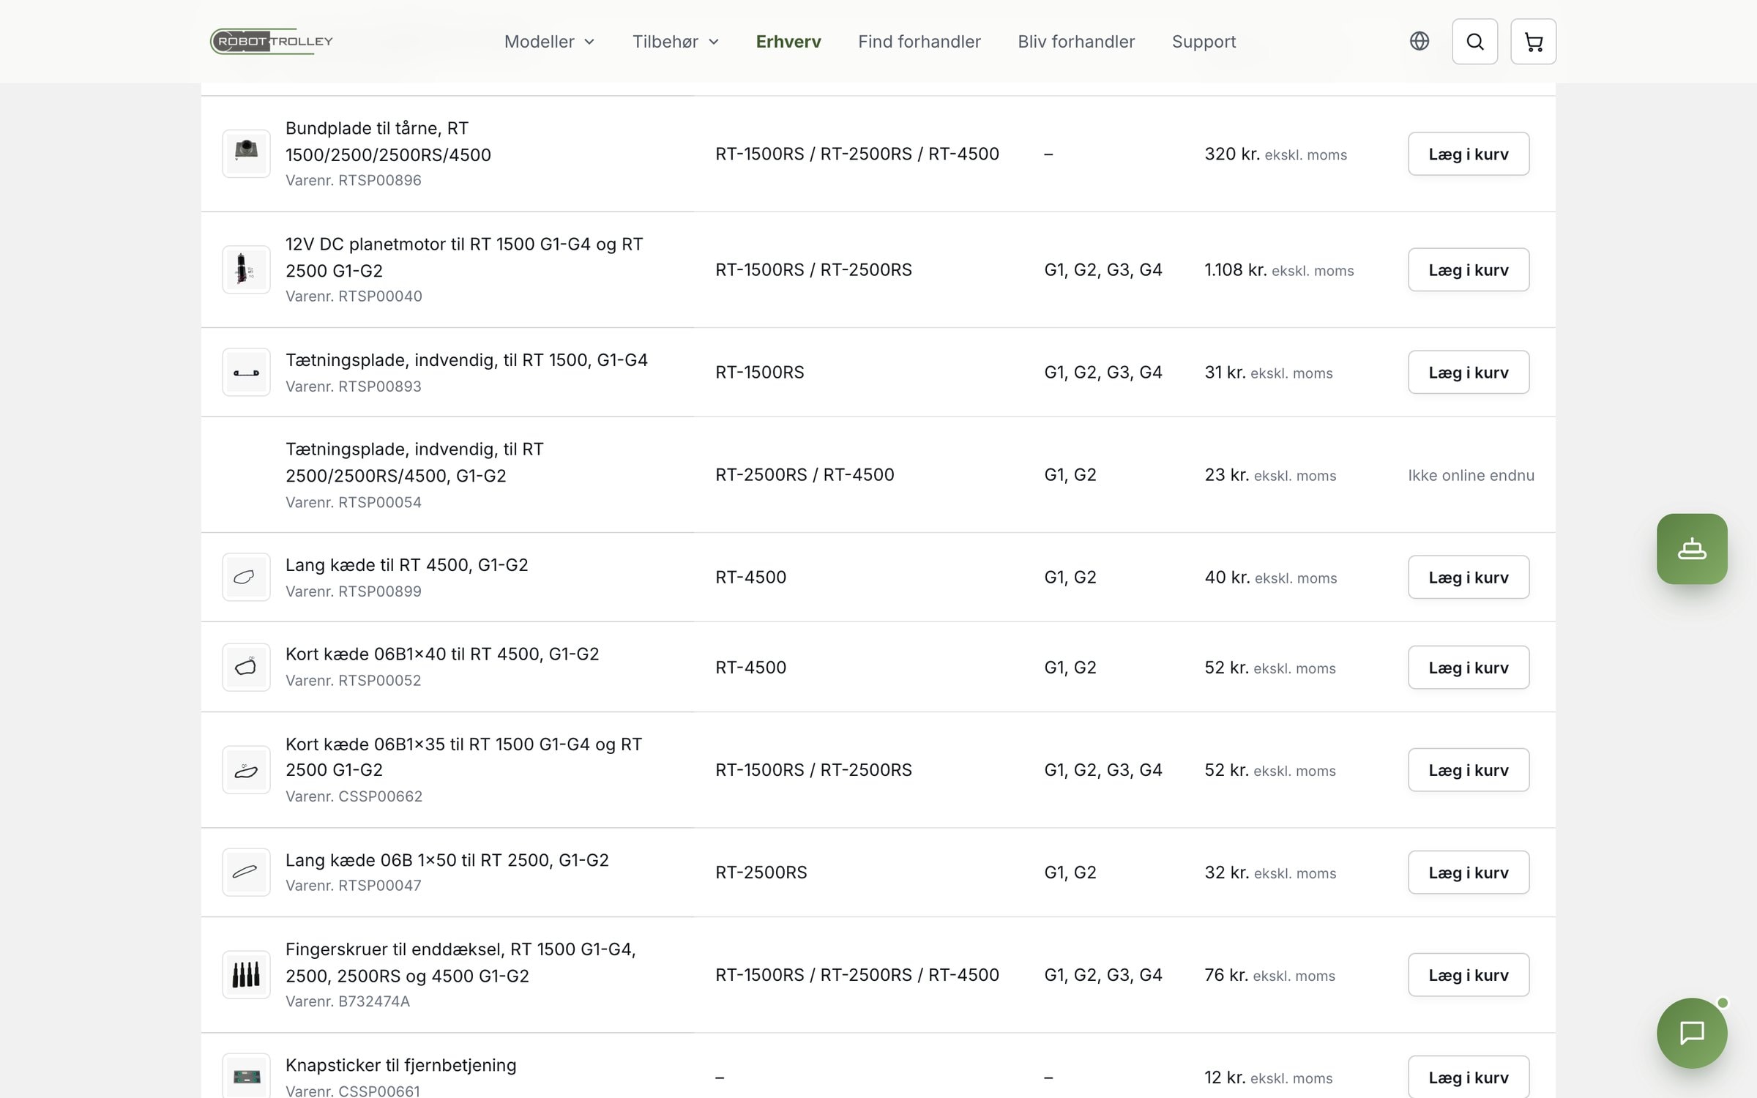Add Fingerskruer til enddæksel to cart
The width and height of the screenshot is (1757, 1098).
pos(1468,974)
